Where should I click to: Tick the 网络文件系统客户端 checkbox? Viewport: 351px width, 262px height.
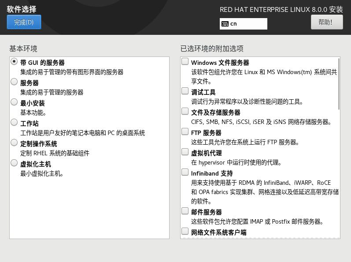click(x=185, y=231)
